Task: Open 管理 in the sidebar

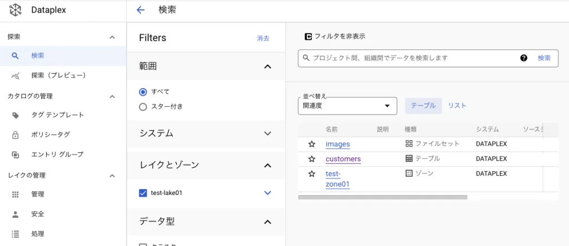Action: point(63,194)
